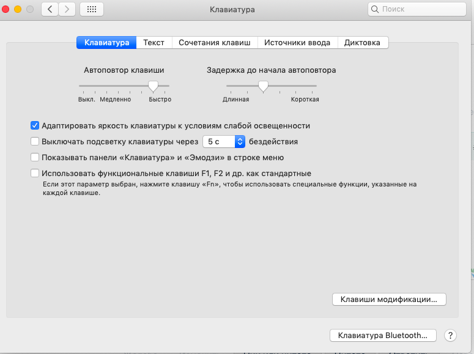Click the Медленно label under key repeat slider
The width and height of the screenshot is (474, 354).
(x=116, y=100)
